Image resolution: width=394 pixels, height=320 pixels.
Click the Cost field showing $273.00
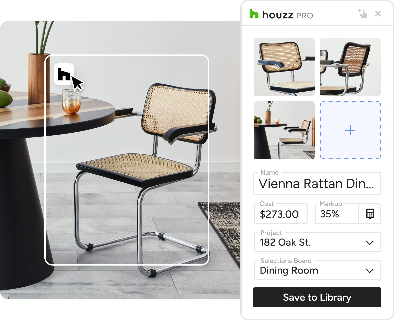click(x=280, y=214)
